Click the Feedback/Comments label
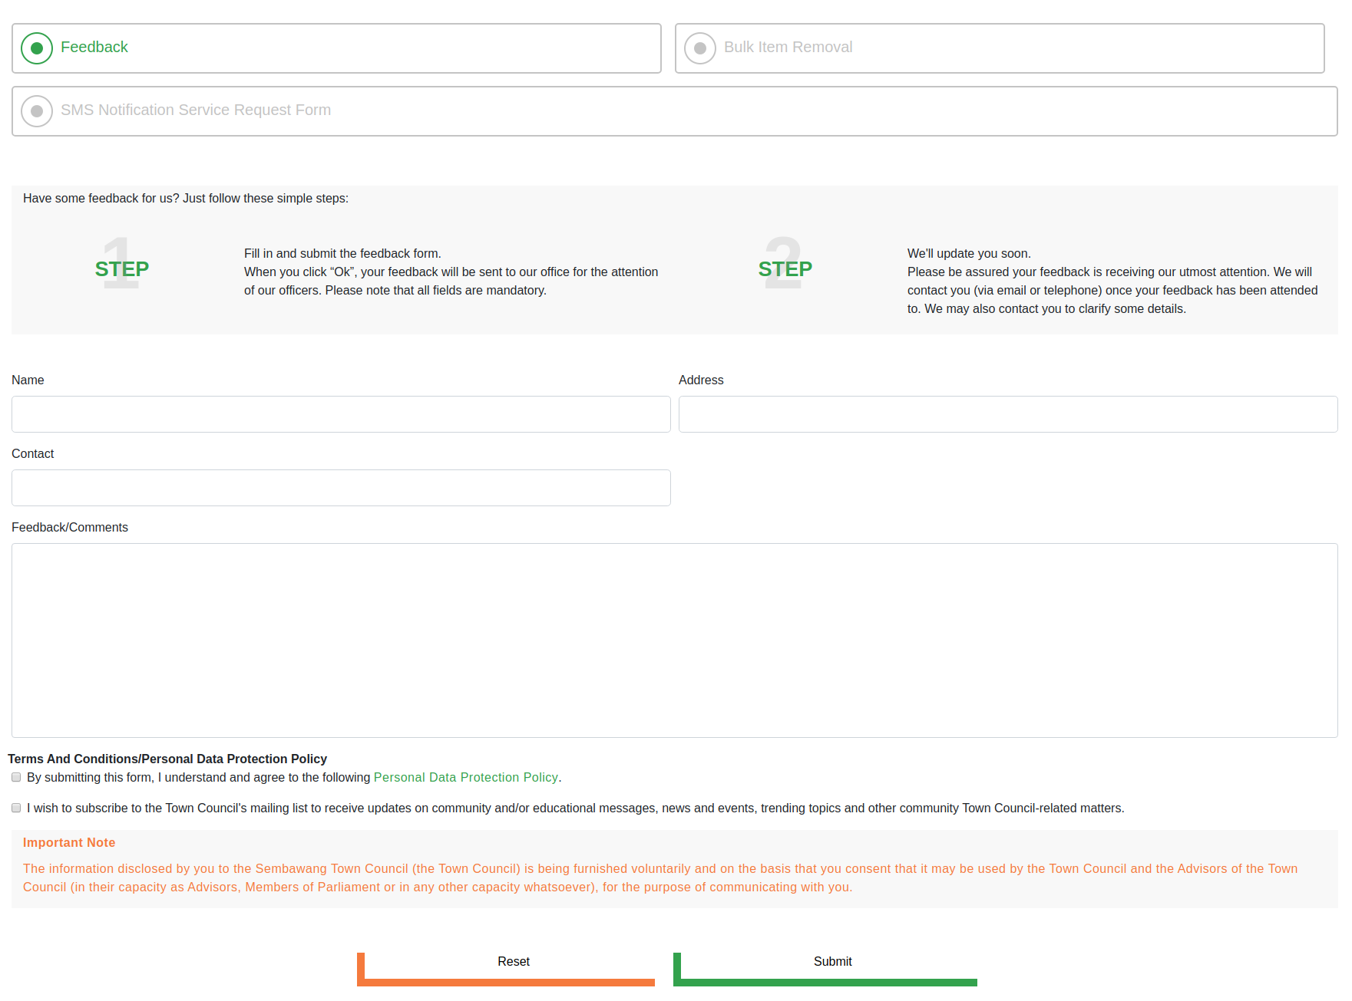This screenshot has width=1352, height=1001. pos(70,527)
